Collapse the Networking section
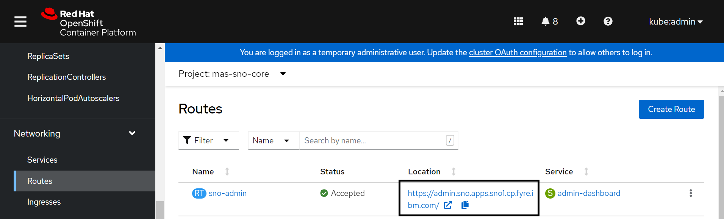This screenshot has height=219, width=724. (x=75, y=134)
